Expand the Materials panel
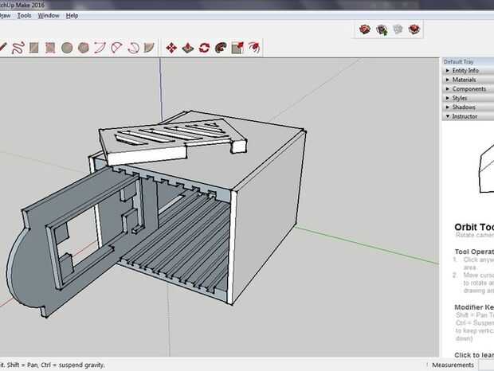Screen dimensions: 494x371 coord(468,80)
